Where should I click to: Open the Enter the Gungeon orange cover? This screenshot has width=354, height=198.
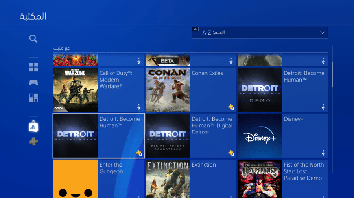(x=76, y=179)
